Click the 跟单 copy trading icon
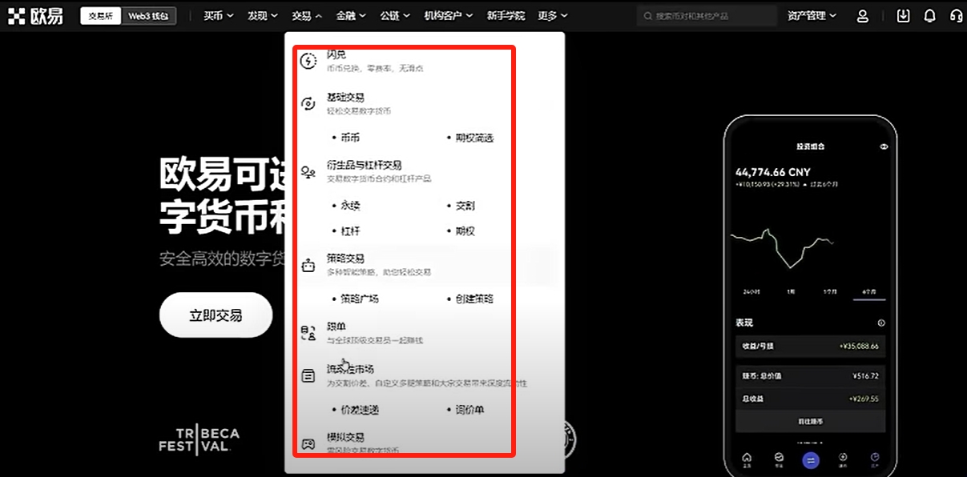Viewport: 967px width, 477px height. click(x=308, y=333)
